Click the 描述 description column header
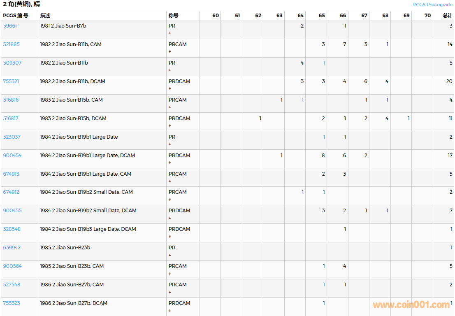This screenshot has width=455, height=316. pyautogui.click(x=45, y=16)
